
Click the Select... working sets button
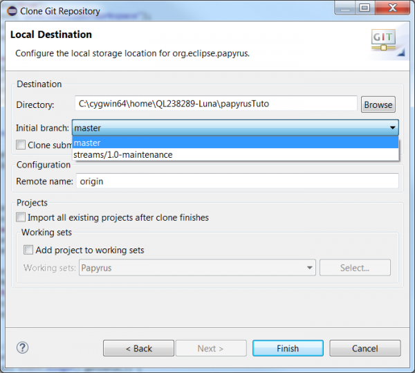coord(355,268)
